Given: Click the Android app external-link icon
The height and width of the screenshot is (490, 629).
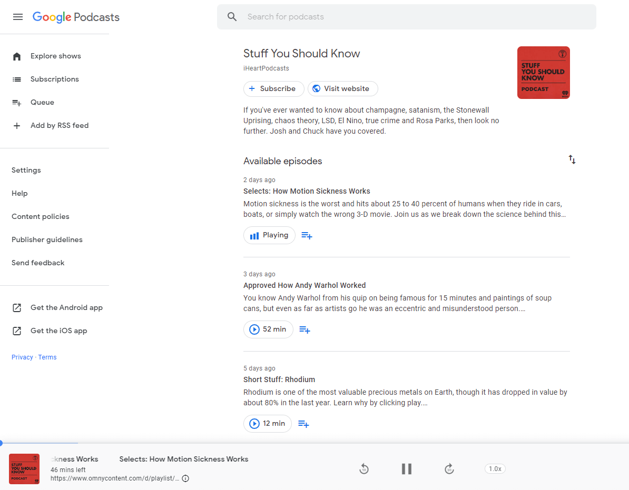Looking at the screenshot, I should [17, 308].
